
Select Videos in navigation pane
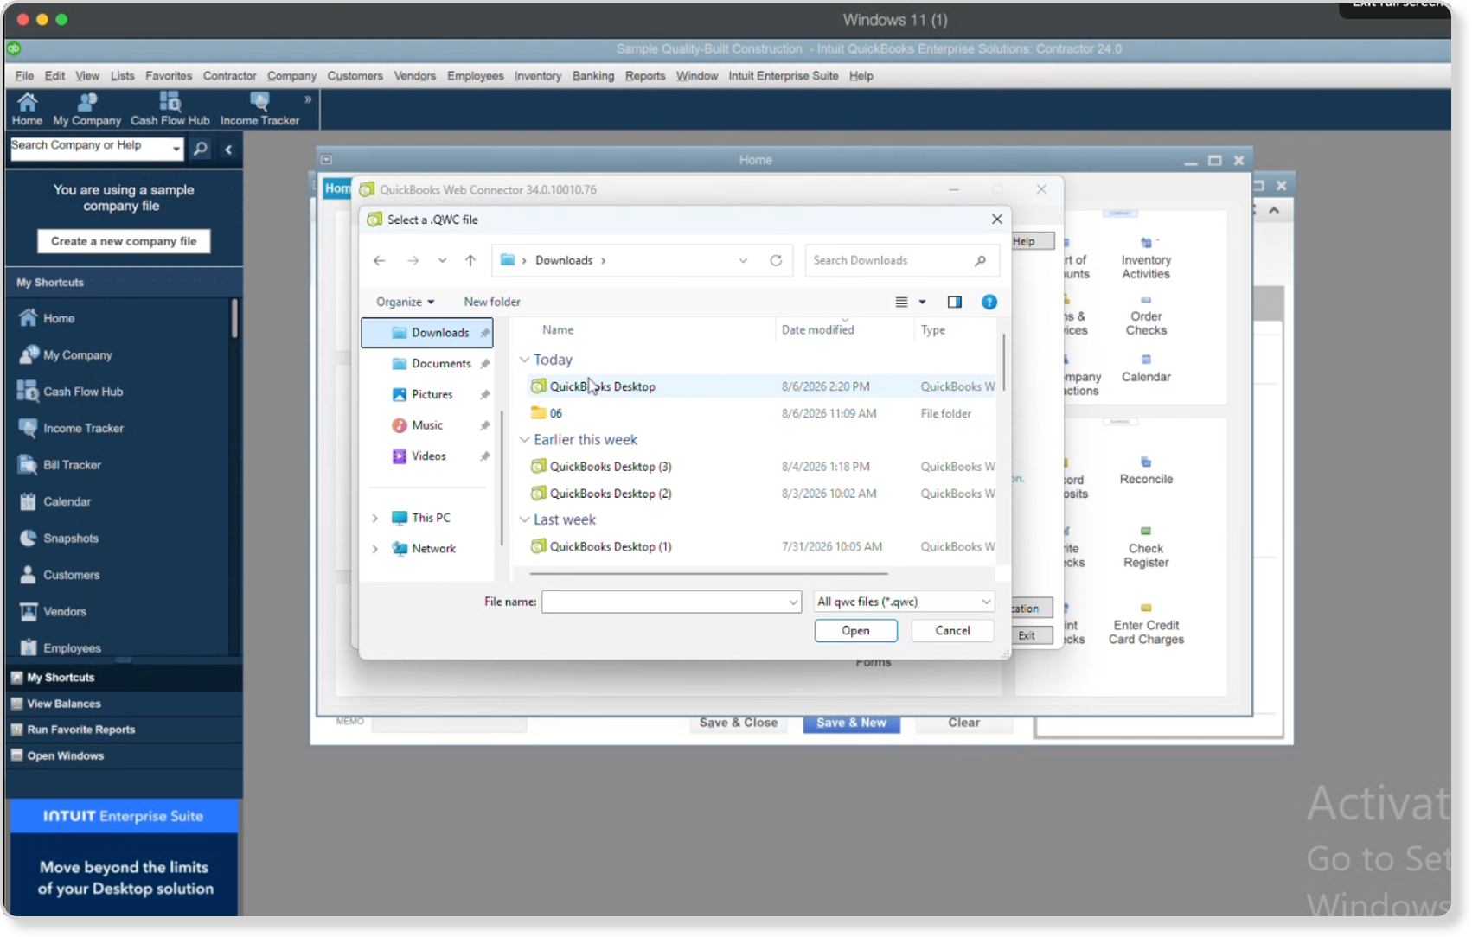click(x=429, y=456)
